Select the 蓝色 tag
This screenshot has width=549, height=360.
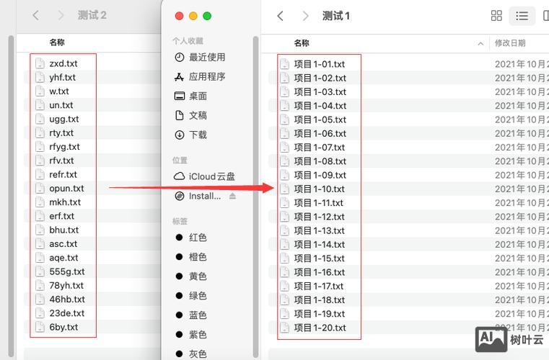pos(191,315)
